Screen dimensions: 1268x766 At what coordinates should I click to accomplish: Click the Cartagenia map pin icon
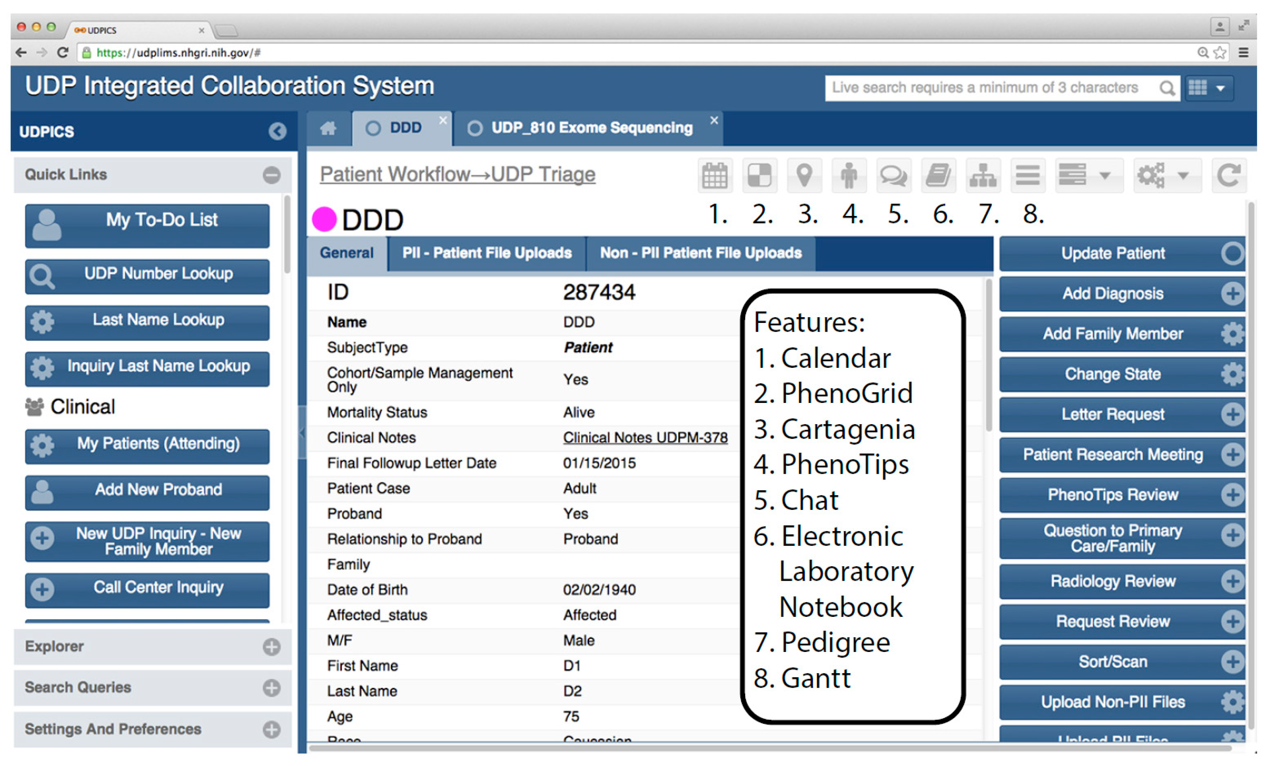(x=804, y=175)
